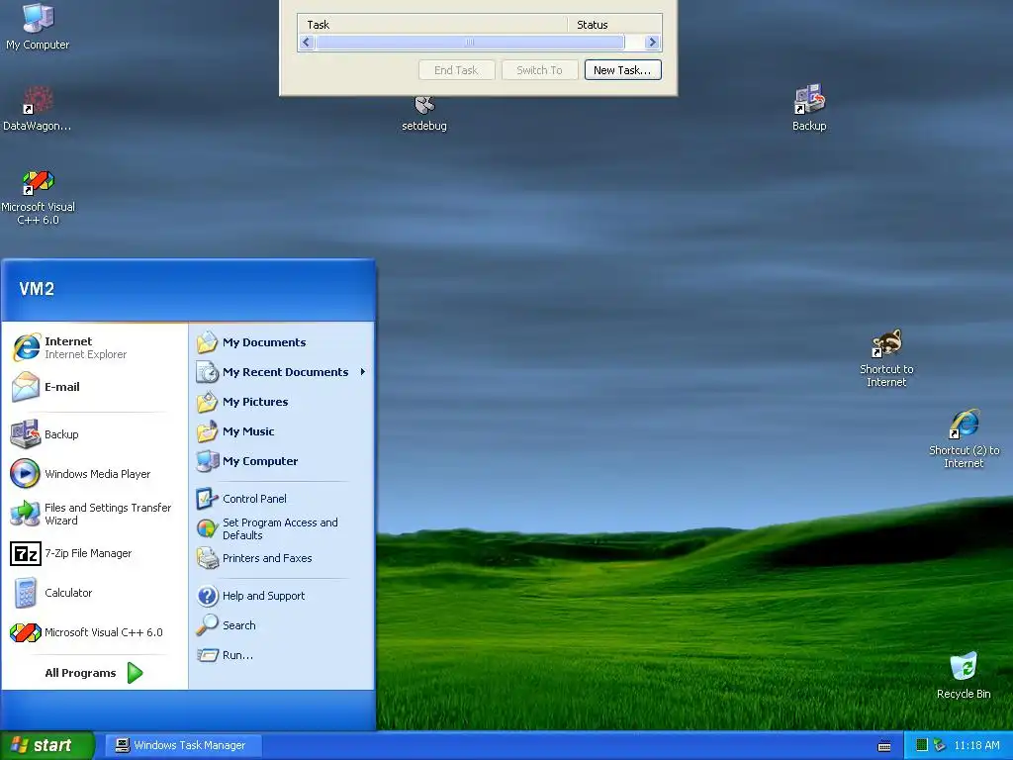Image resolution: width=1013 pixels, height=760 pixels.
Task: Select Shortcut (2) to Internet icon
Action: coord(964,438)
